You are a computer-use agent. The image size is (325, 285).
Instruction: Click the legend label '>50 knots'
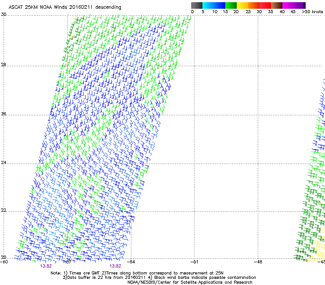click(x=312, y=12)
